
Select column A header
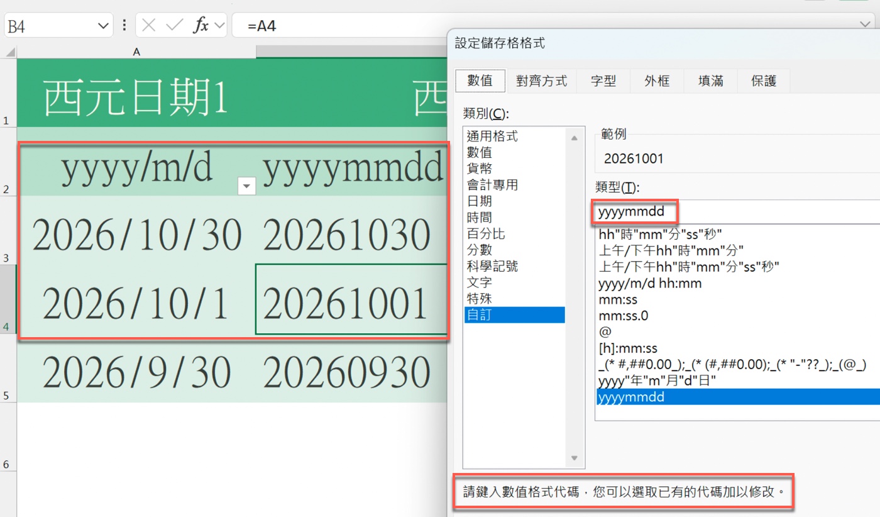pyautogui.click(x=136, y=52)
